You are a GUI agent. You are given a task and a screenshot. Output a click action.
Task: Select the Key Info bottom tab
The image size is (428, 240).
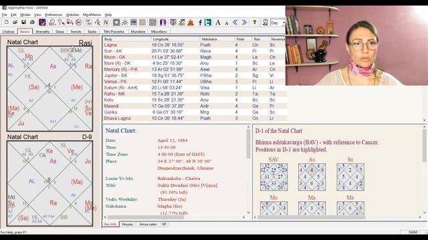110,225
